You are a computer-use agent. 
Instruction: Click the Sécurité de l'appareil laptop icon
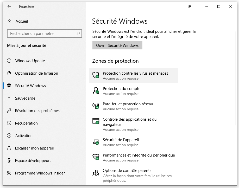[x=96, y=142]
